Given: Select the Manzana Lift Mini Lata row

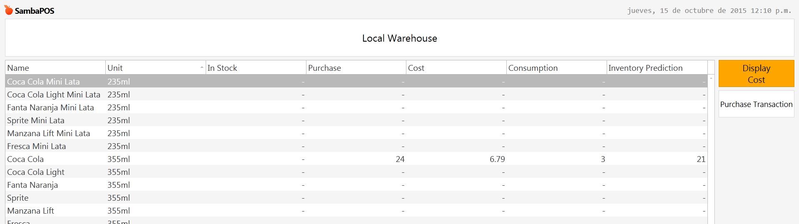Looking at the screenshot, I should [356, 133].
